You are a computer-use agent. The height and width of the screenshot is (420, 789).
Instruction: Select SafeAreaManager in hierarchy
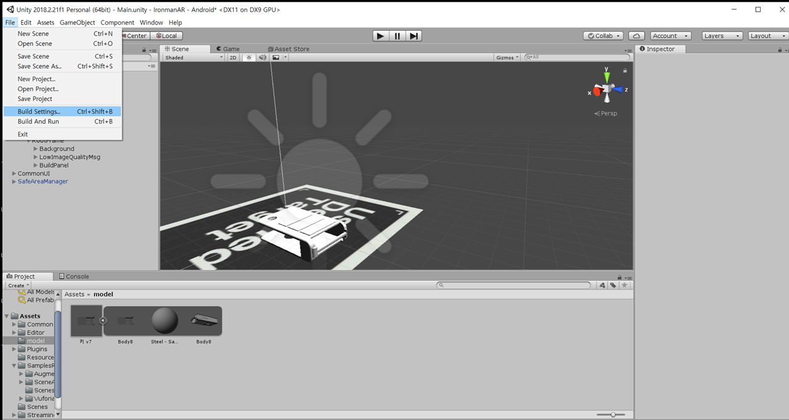[43, 182]
